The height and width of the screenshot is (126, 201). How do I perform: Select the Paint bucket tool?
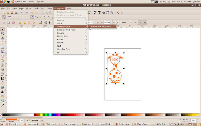pyautogui.click(x=3, y=87)
